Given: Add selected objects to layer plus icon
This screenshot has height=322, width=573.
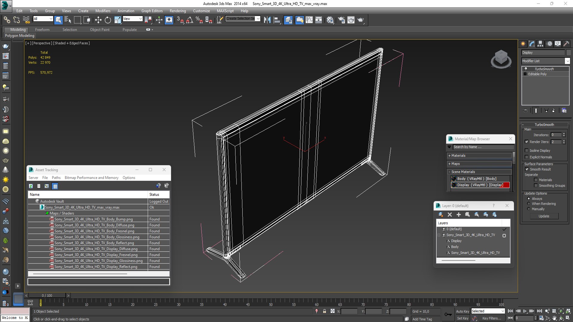Looking at the screenshot, I should click(x=459, y=214).
